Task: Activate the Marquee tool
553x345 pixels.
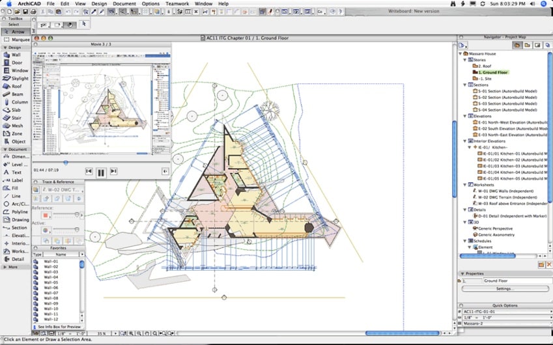Action: pos(16,40)
